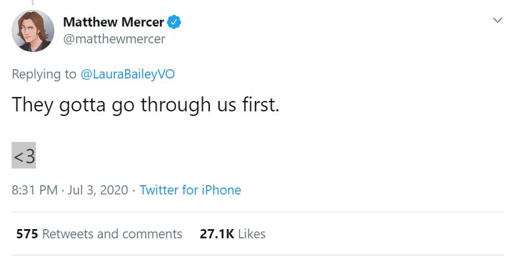This screenshot has width=515, height=262.
Task: Open the "Likes" list label
Action: pyautogui.click(x=251, y=234)
